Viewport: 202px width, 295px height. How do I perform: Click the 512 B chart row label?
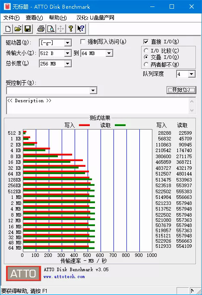(x=14, y=133)
